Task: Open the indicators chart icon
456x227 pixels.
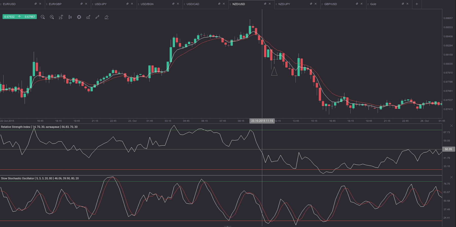Action: point(88,17)
